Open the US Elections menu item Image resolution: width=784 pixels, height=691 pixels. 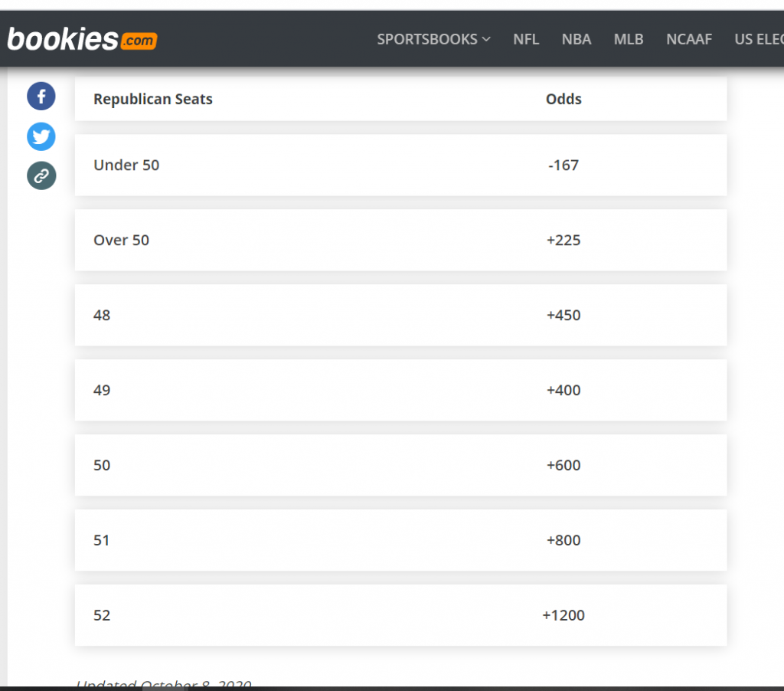click(x=758, y=39)
